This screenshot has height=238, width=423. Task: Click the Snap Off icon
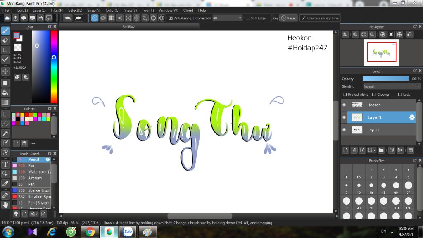click(95, 18)
